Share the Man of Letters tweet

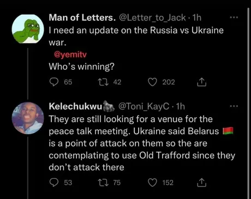point(202,82)
